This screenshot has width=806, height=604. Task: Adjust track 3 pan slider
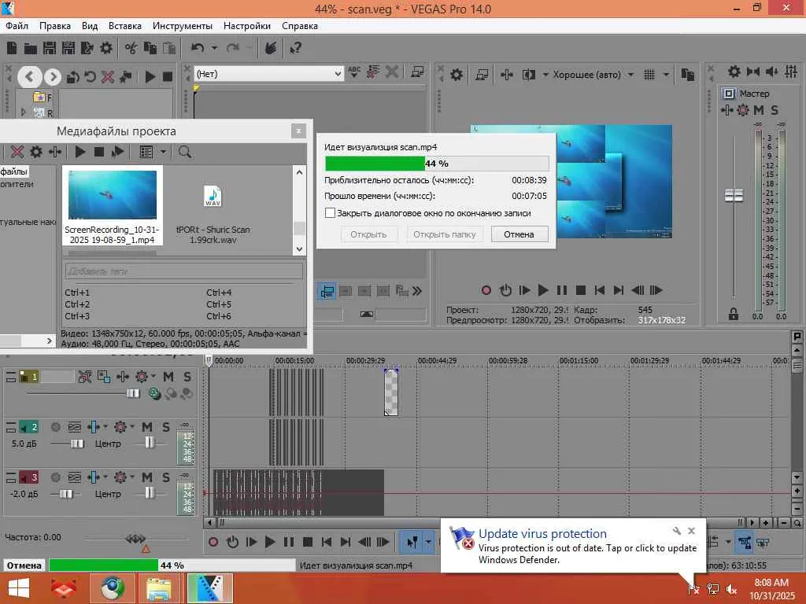point(149,493)
